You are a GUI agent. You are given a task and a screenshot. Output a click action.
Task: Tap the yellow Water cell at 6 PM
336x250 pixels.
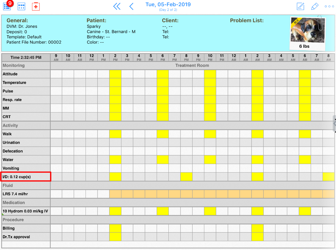[163, 160]
